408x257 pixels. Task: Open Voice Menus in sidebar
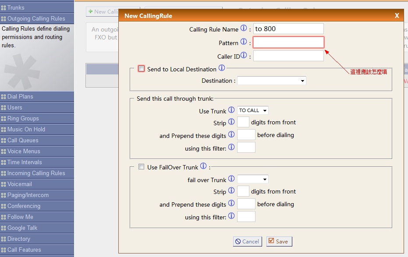click(37, 151)
